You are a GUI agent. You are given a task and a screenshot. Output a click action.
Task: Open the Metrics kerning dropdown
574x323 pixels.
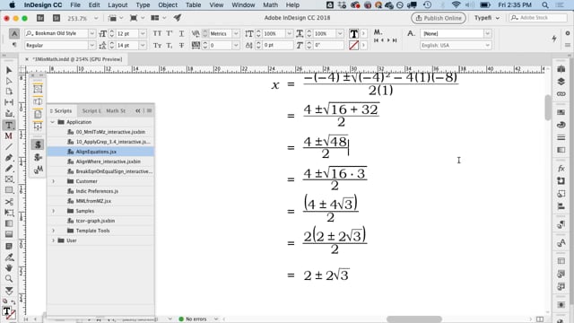point(236,33)
